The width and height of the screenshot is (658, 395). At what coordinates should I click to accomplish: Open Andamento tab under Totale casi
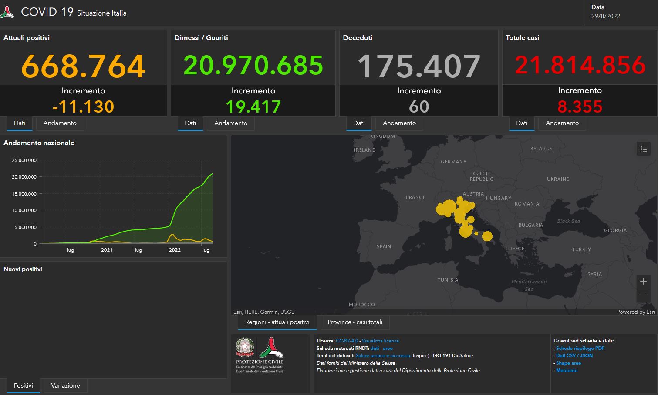pyautogui.click(x=562, y=123)
